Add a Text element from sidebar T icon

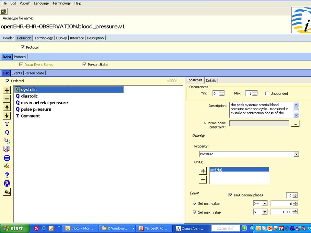click(7, 124)
